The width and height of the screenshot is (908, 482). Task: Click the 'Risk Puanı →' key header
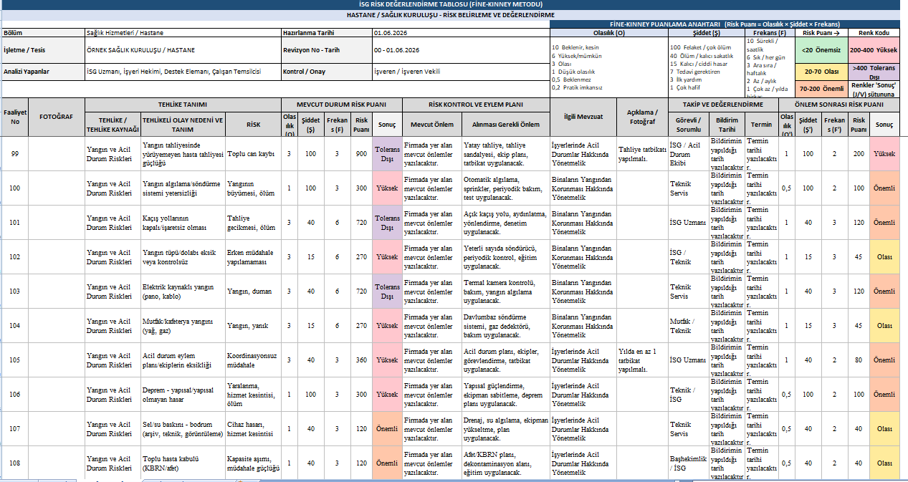click(x=822, y=33)
